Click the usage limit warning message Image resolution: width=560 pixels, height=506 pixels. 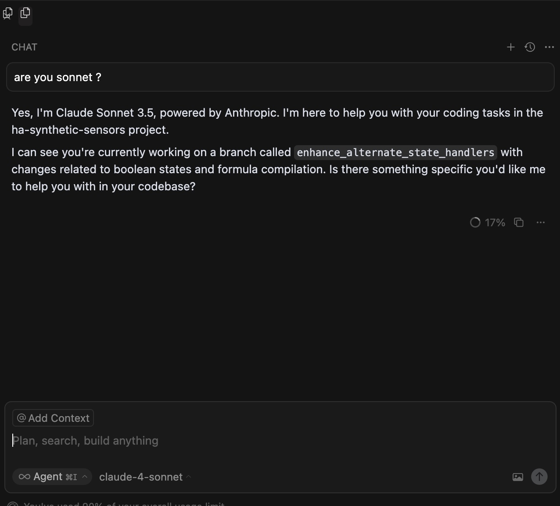(x=124, y=504)
